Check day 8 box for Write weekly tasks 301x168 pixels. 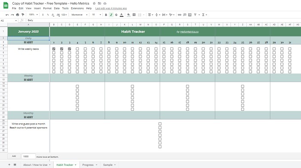[109, 49]
